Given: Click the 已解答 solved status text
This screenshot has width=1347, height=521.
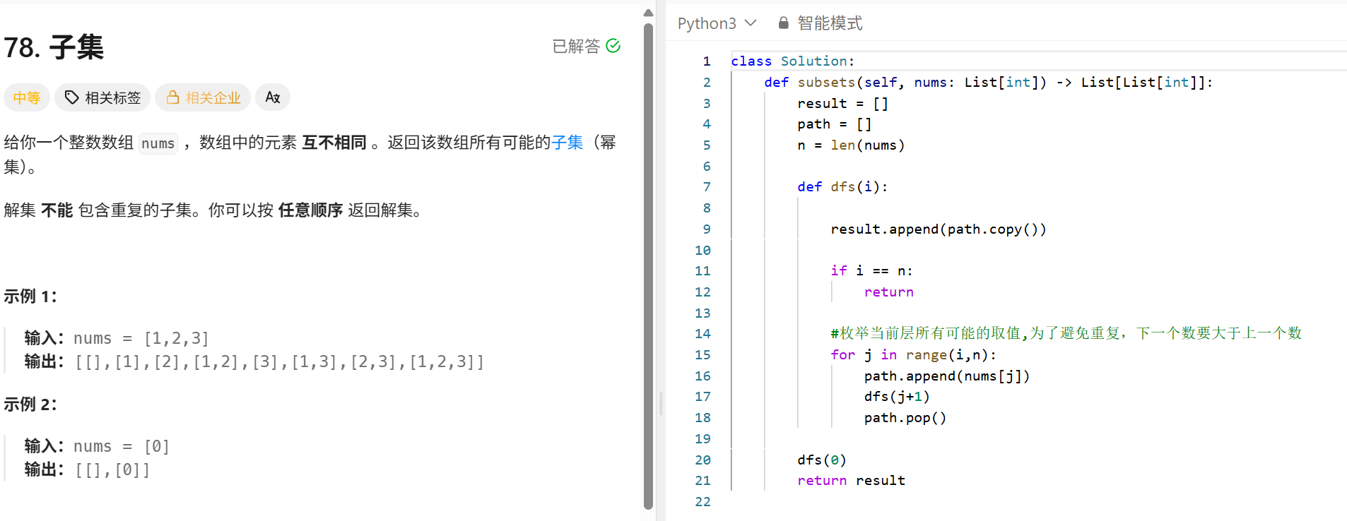Looking at the screenshot, I should [575, 46].
